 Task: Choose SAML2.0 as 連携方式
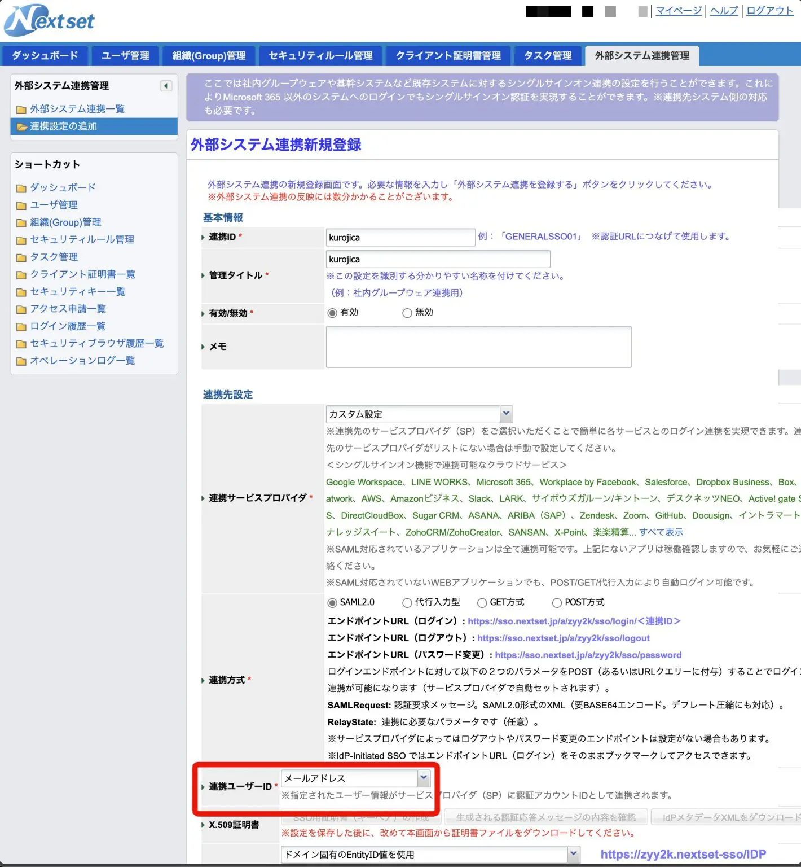[x=332, y=603]
